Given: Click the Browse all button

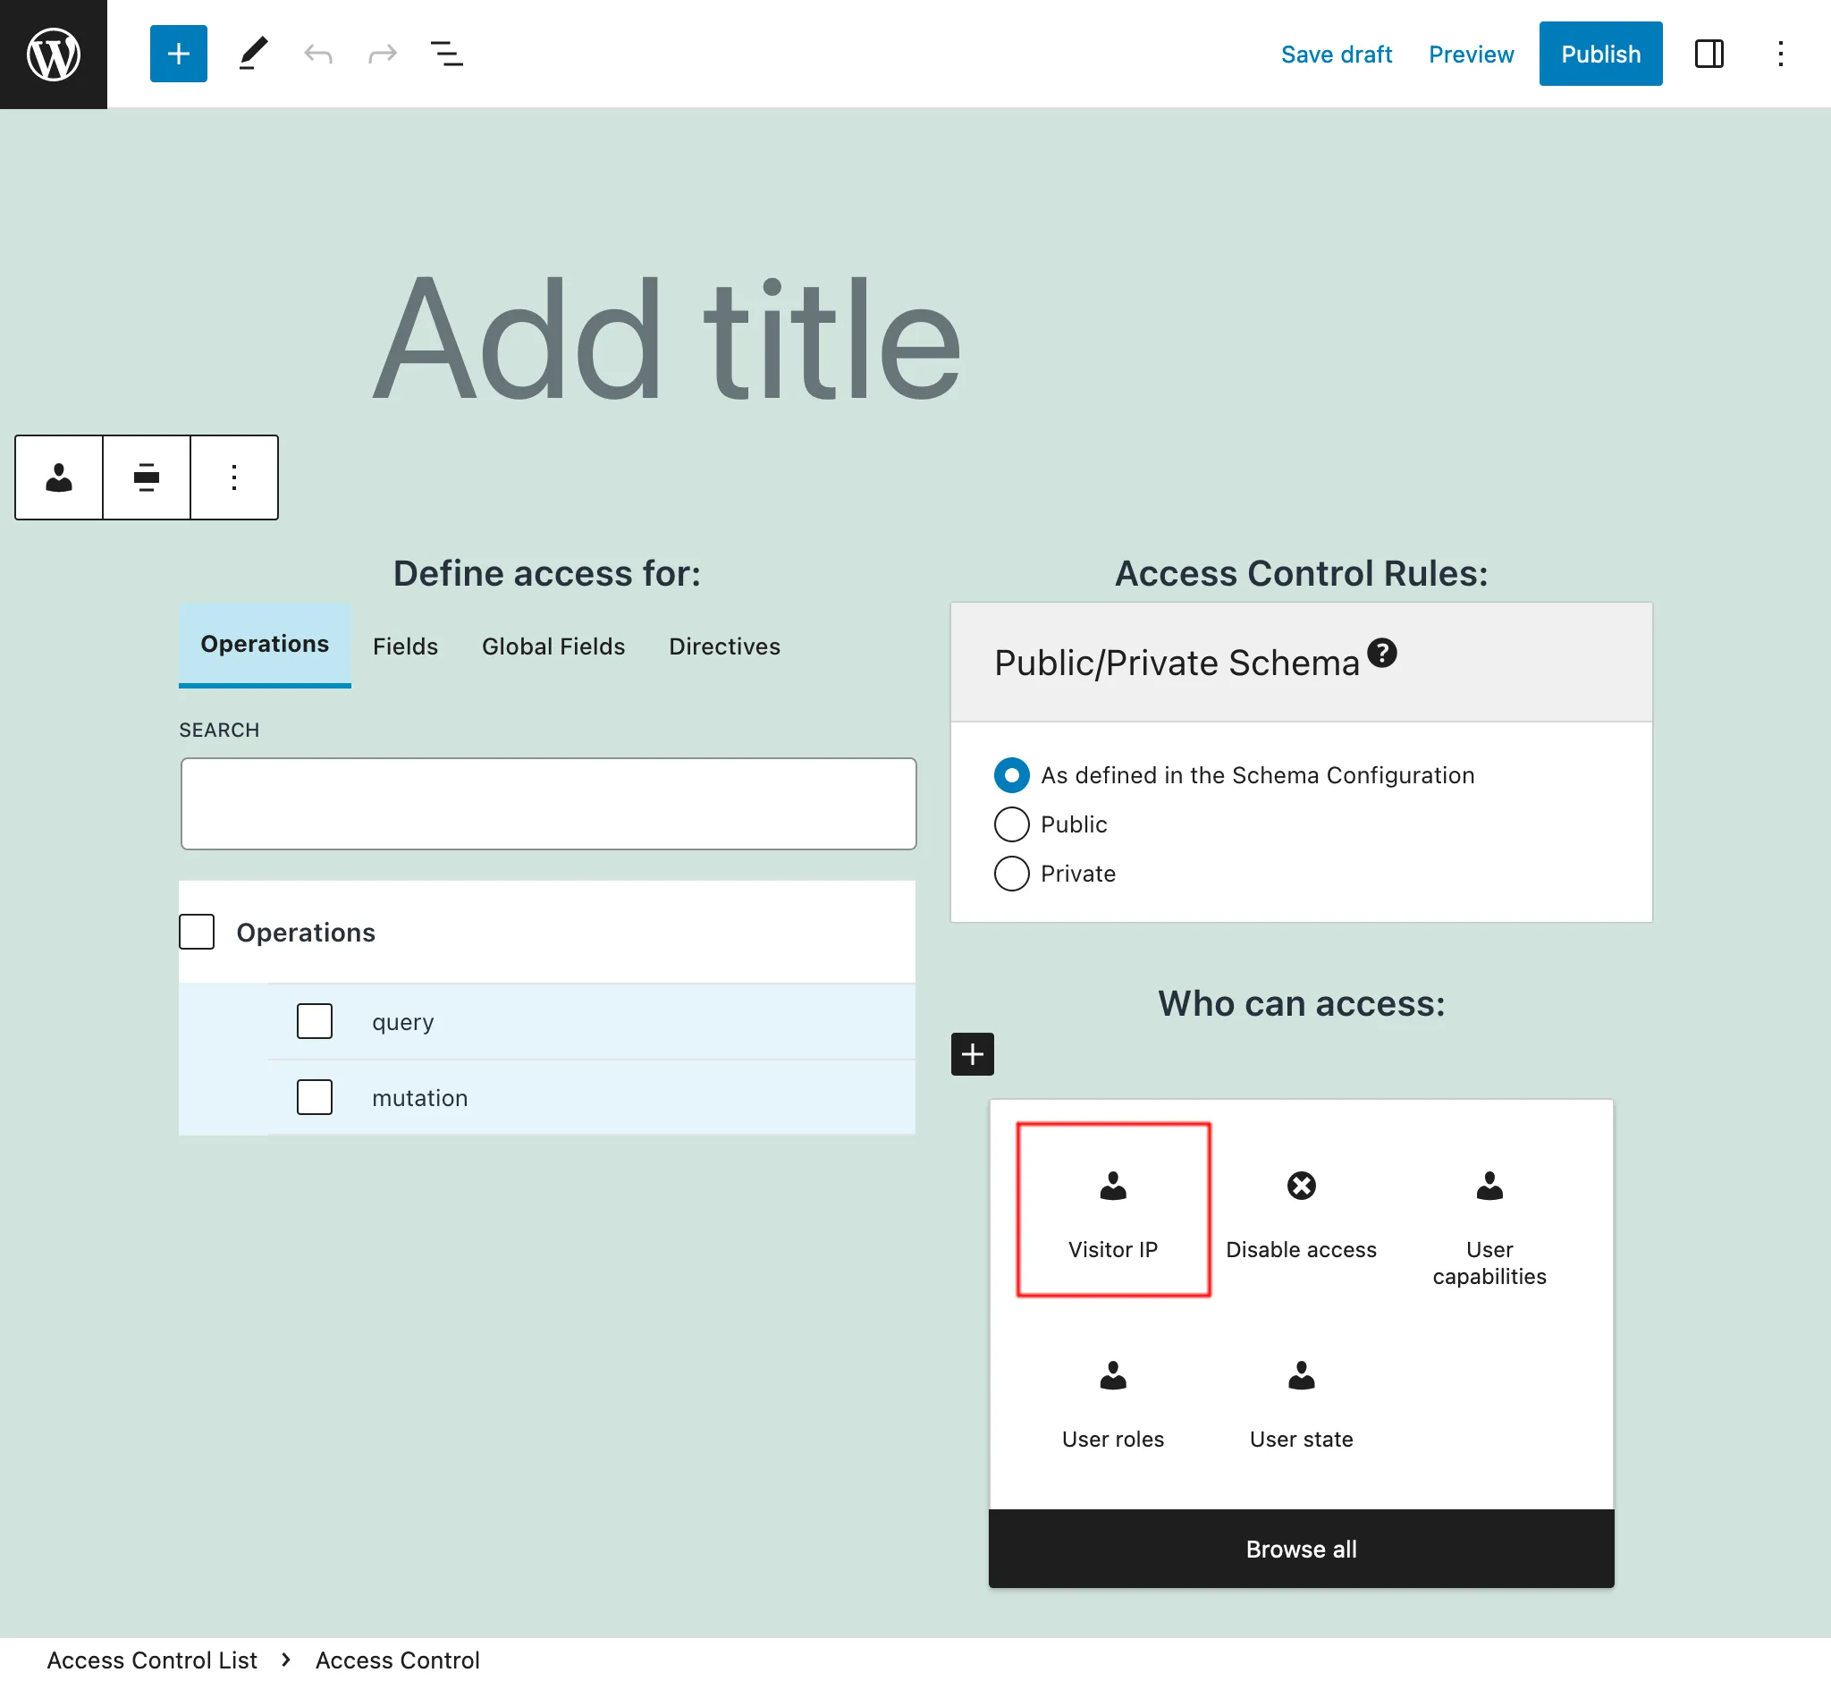Looking at the screenshot, I should point(1301,1549).
